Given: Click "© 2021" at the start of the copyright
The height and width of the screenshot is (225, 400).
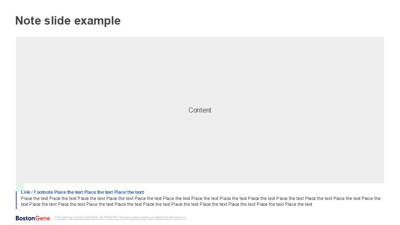Looking at the screenshot, I should coord(57,217).
